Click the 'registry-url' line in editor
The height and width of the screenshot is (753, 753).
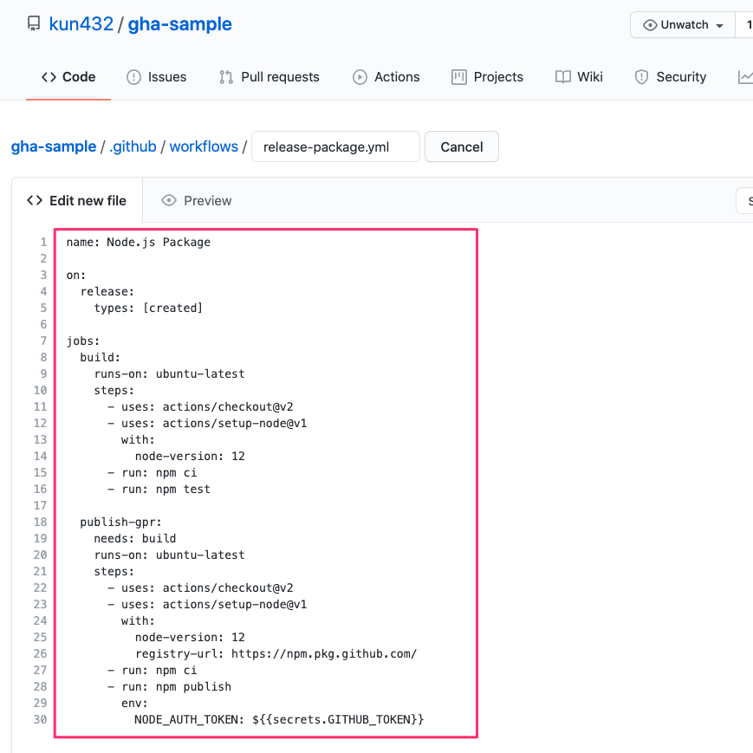pos(276,653)
